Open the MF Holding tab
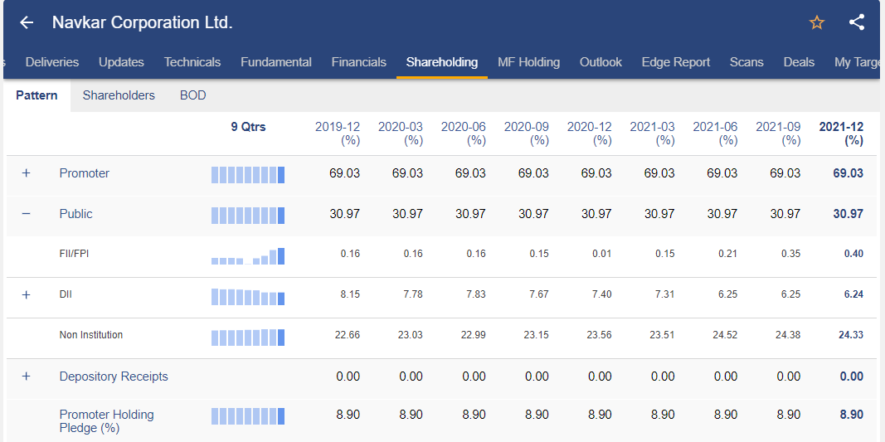This screenshot has height=442, width=885. click(x=529, y=62)
